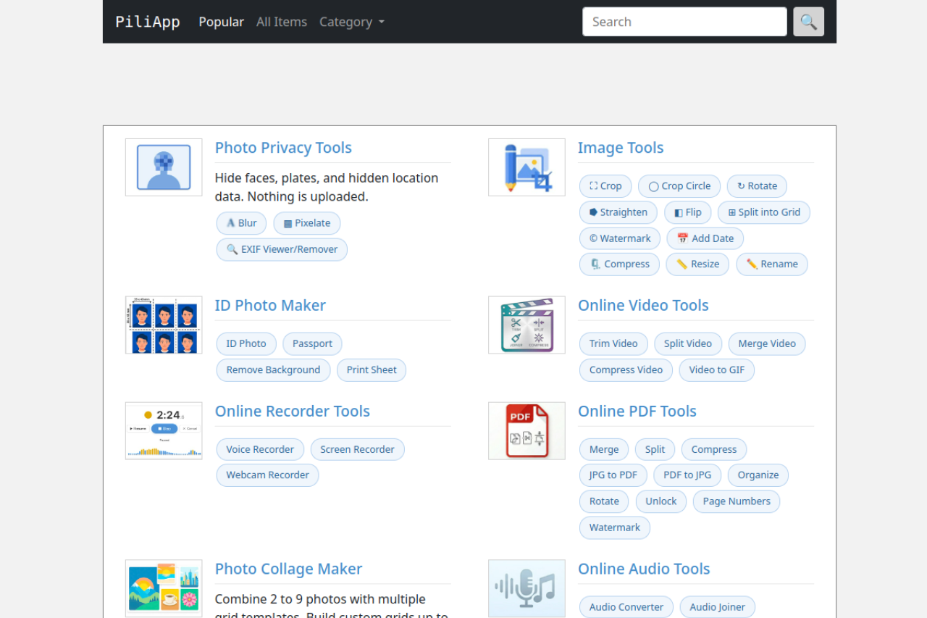Open the Image Tools Watermark tool
Screen dimensions: 927x618
pyautogui.click(x=620, y=238)
